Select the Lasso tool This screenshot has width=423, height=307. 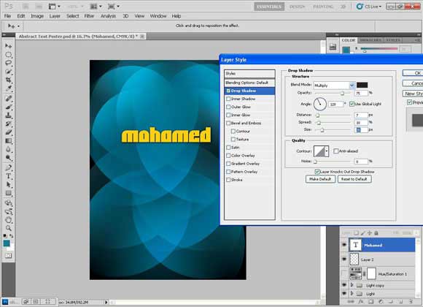(8, 63)
